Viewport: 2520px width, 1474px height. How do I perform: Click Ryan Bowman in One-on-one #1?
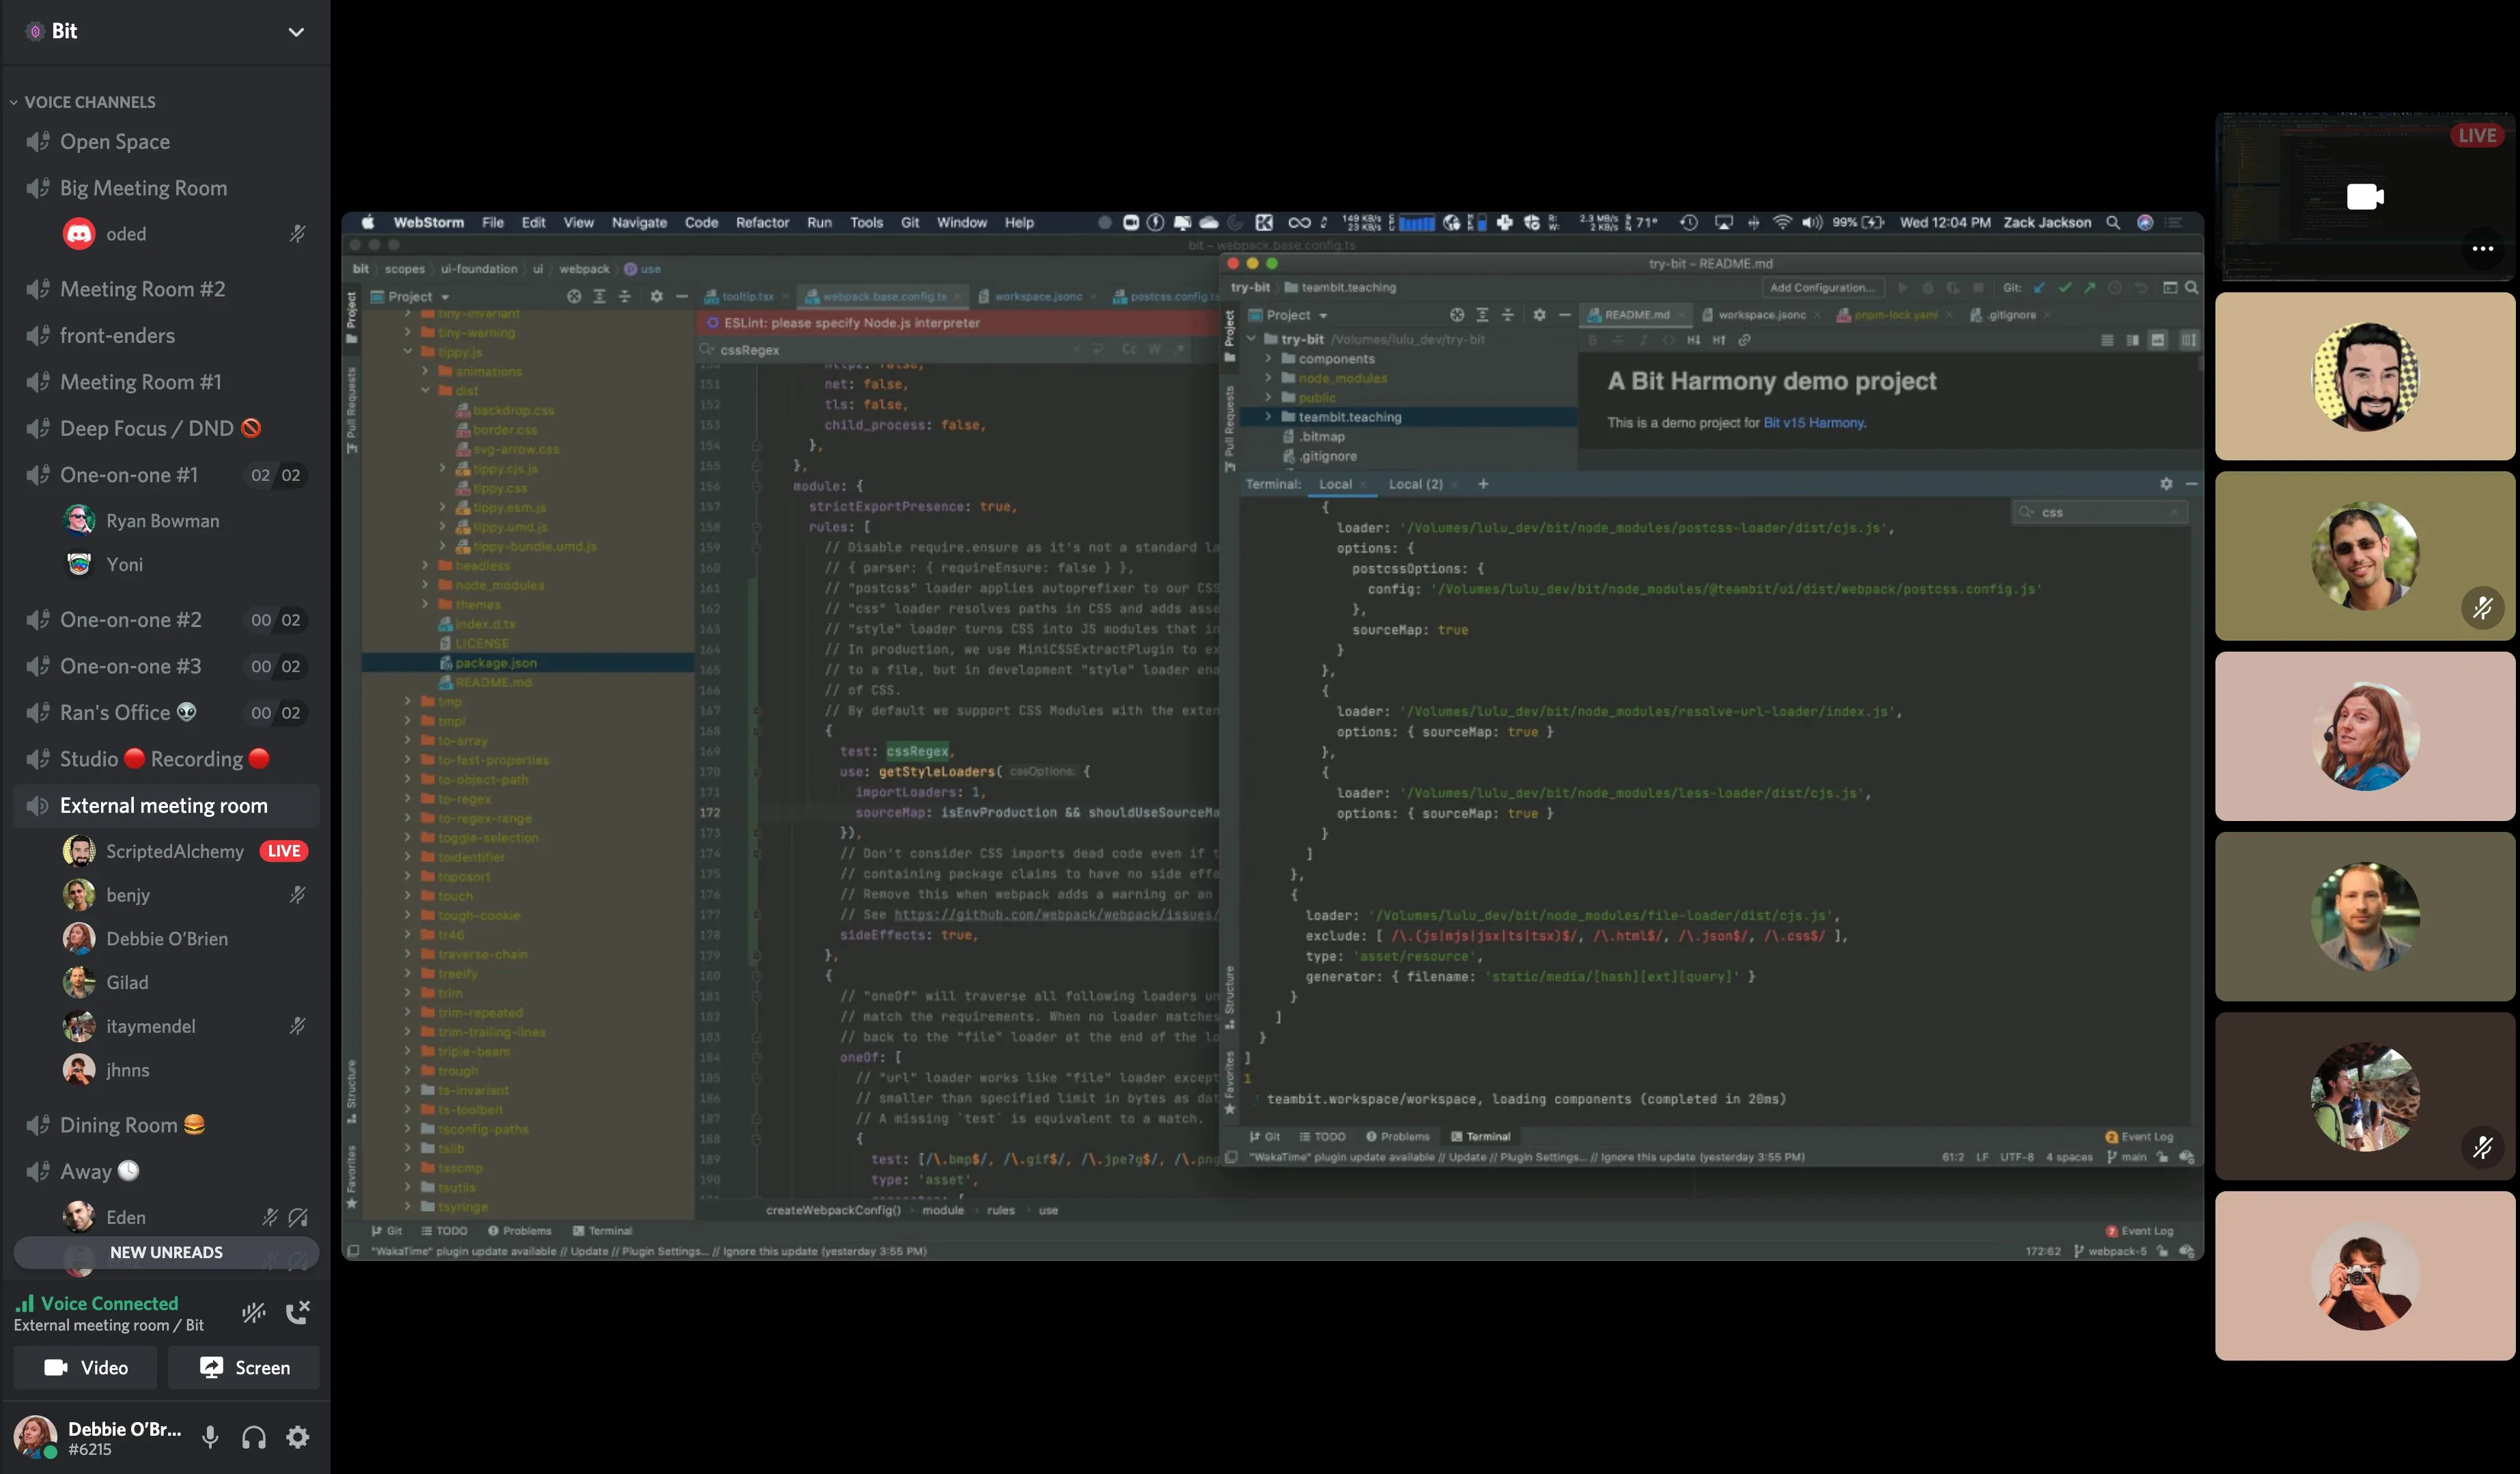[x=162, y=521]
